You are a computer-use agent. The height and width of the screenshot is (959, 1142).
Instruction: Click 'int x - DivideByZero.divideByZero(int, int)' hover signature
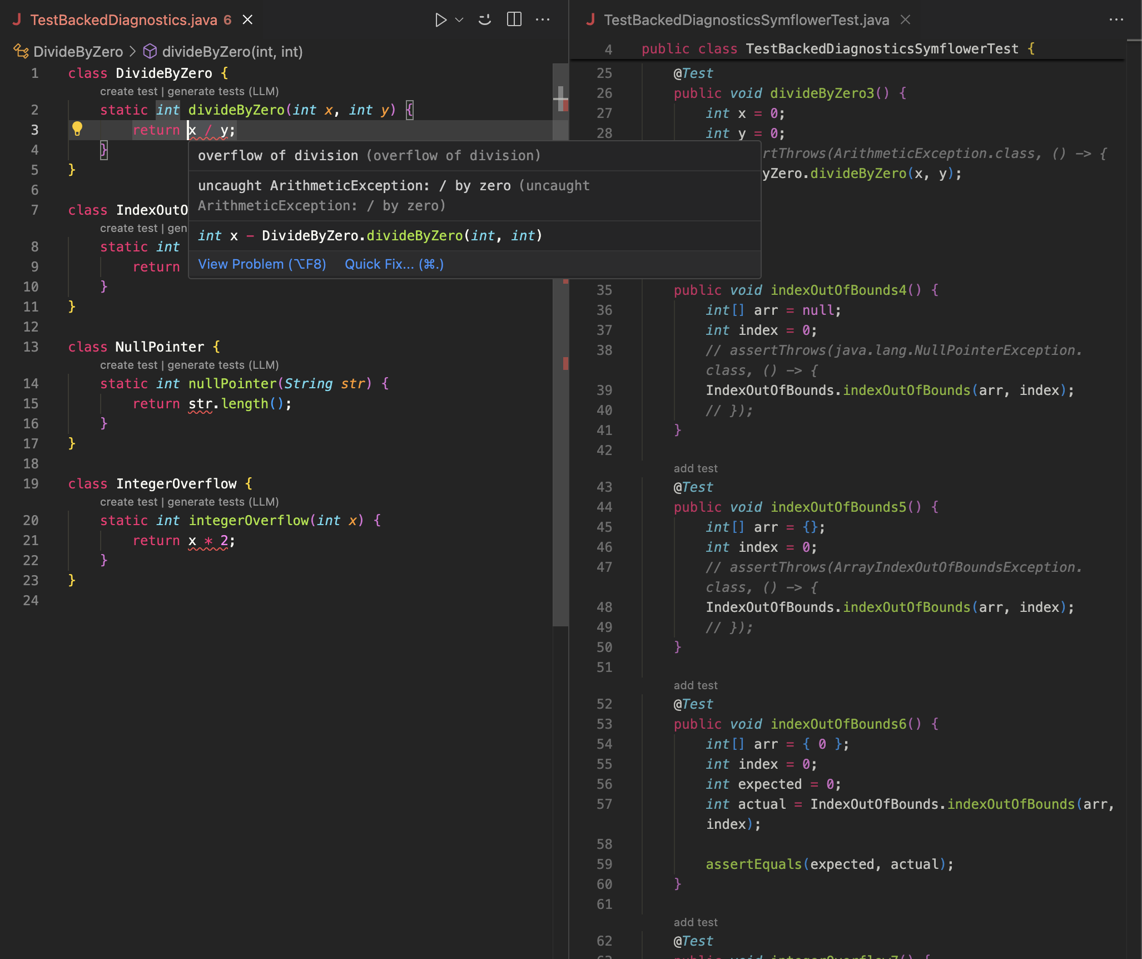click(370, 236)
